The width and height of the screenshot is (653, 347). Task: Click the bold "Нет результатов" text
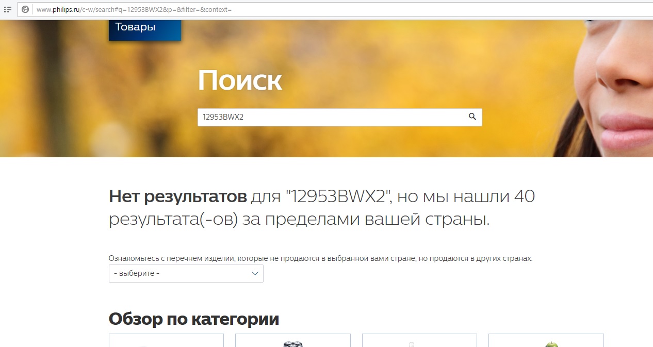coord(178,196)
